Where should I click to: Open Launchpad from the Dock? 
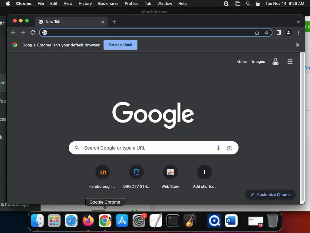coord(54,220)
